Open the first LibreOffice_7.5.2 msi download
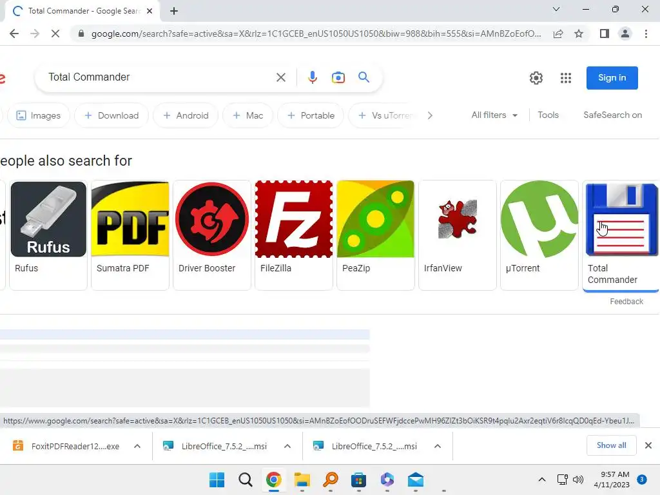Viewport: 660px width, 495px height. (217, 446)
